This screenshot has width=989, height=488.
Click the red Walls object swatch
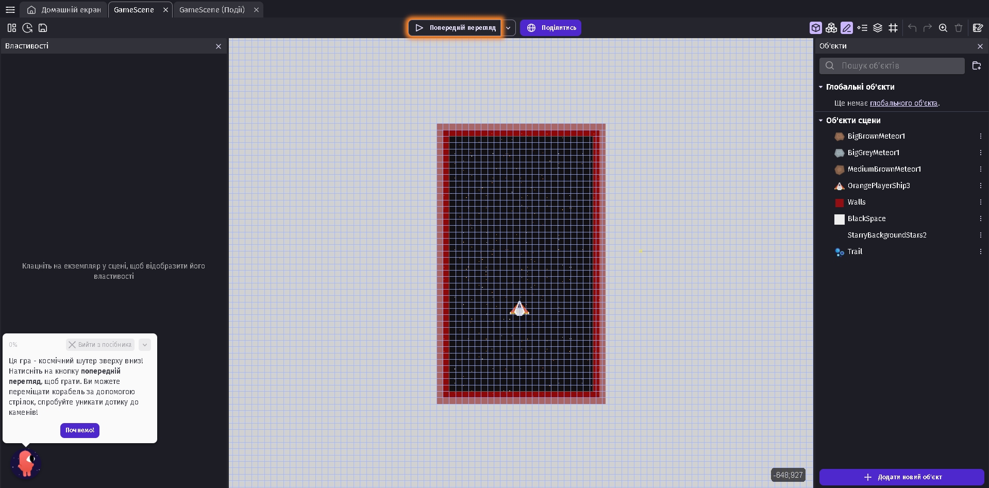[839, 203]
